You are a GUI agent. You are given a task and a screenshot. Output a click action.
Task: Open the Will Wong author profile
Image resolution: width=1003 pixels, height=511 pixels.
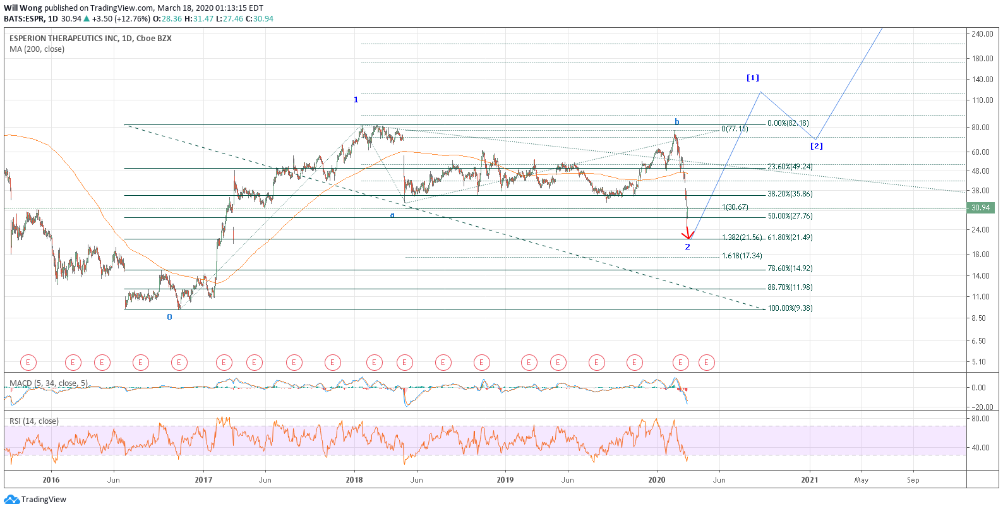(x=23, y=8)
